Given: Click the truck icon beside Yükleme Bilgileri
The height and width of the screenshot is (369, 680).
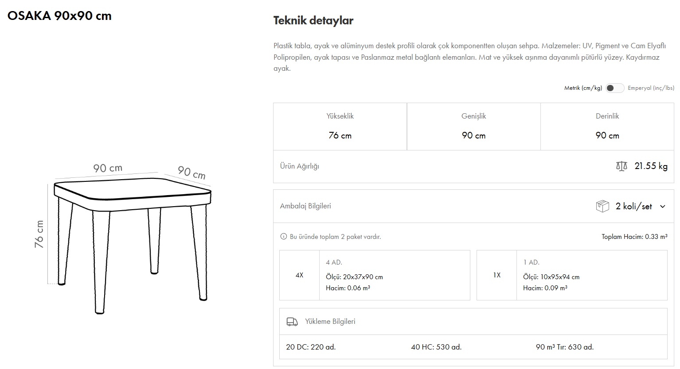Looking at the screenshot, I should 292,322.
